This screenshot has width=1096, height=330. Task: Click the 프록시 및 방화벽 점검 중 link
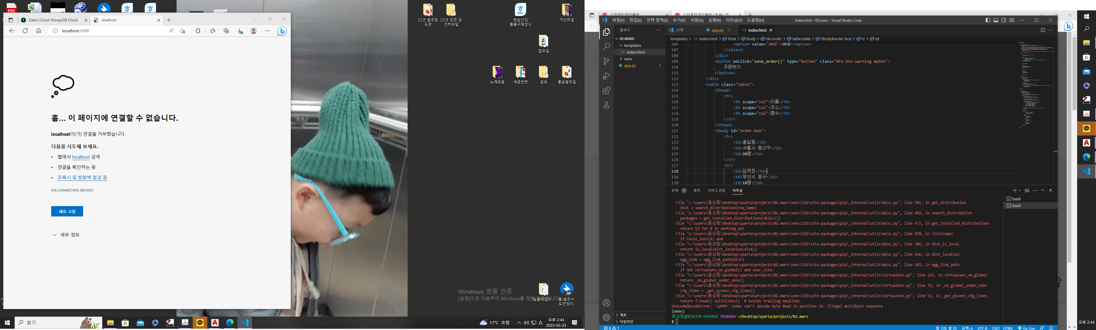[x=82, y=177]
